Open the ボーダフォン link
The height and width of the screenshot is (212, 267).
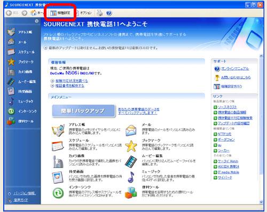click(226, 139)
